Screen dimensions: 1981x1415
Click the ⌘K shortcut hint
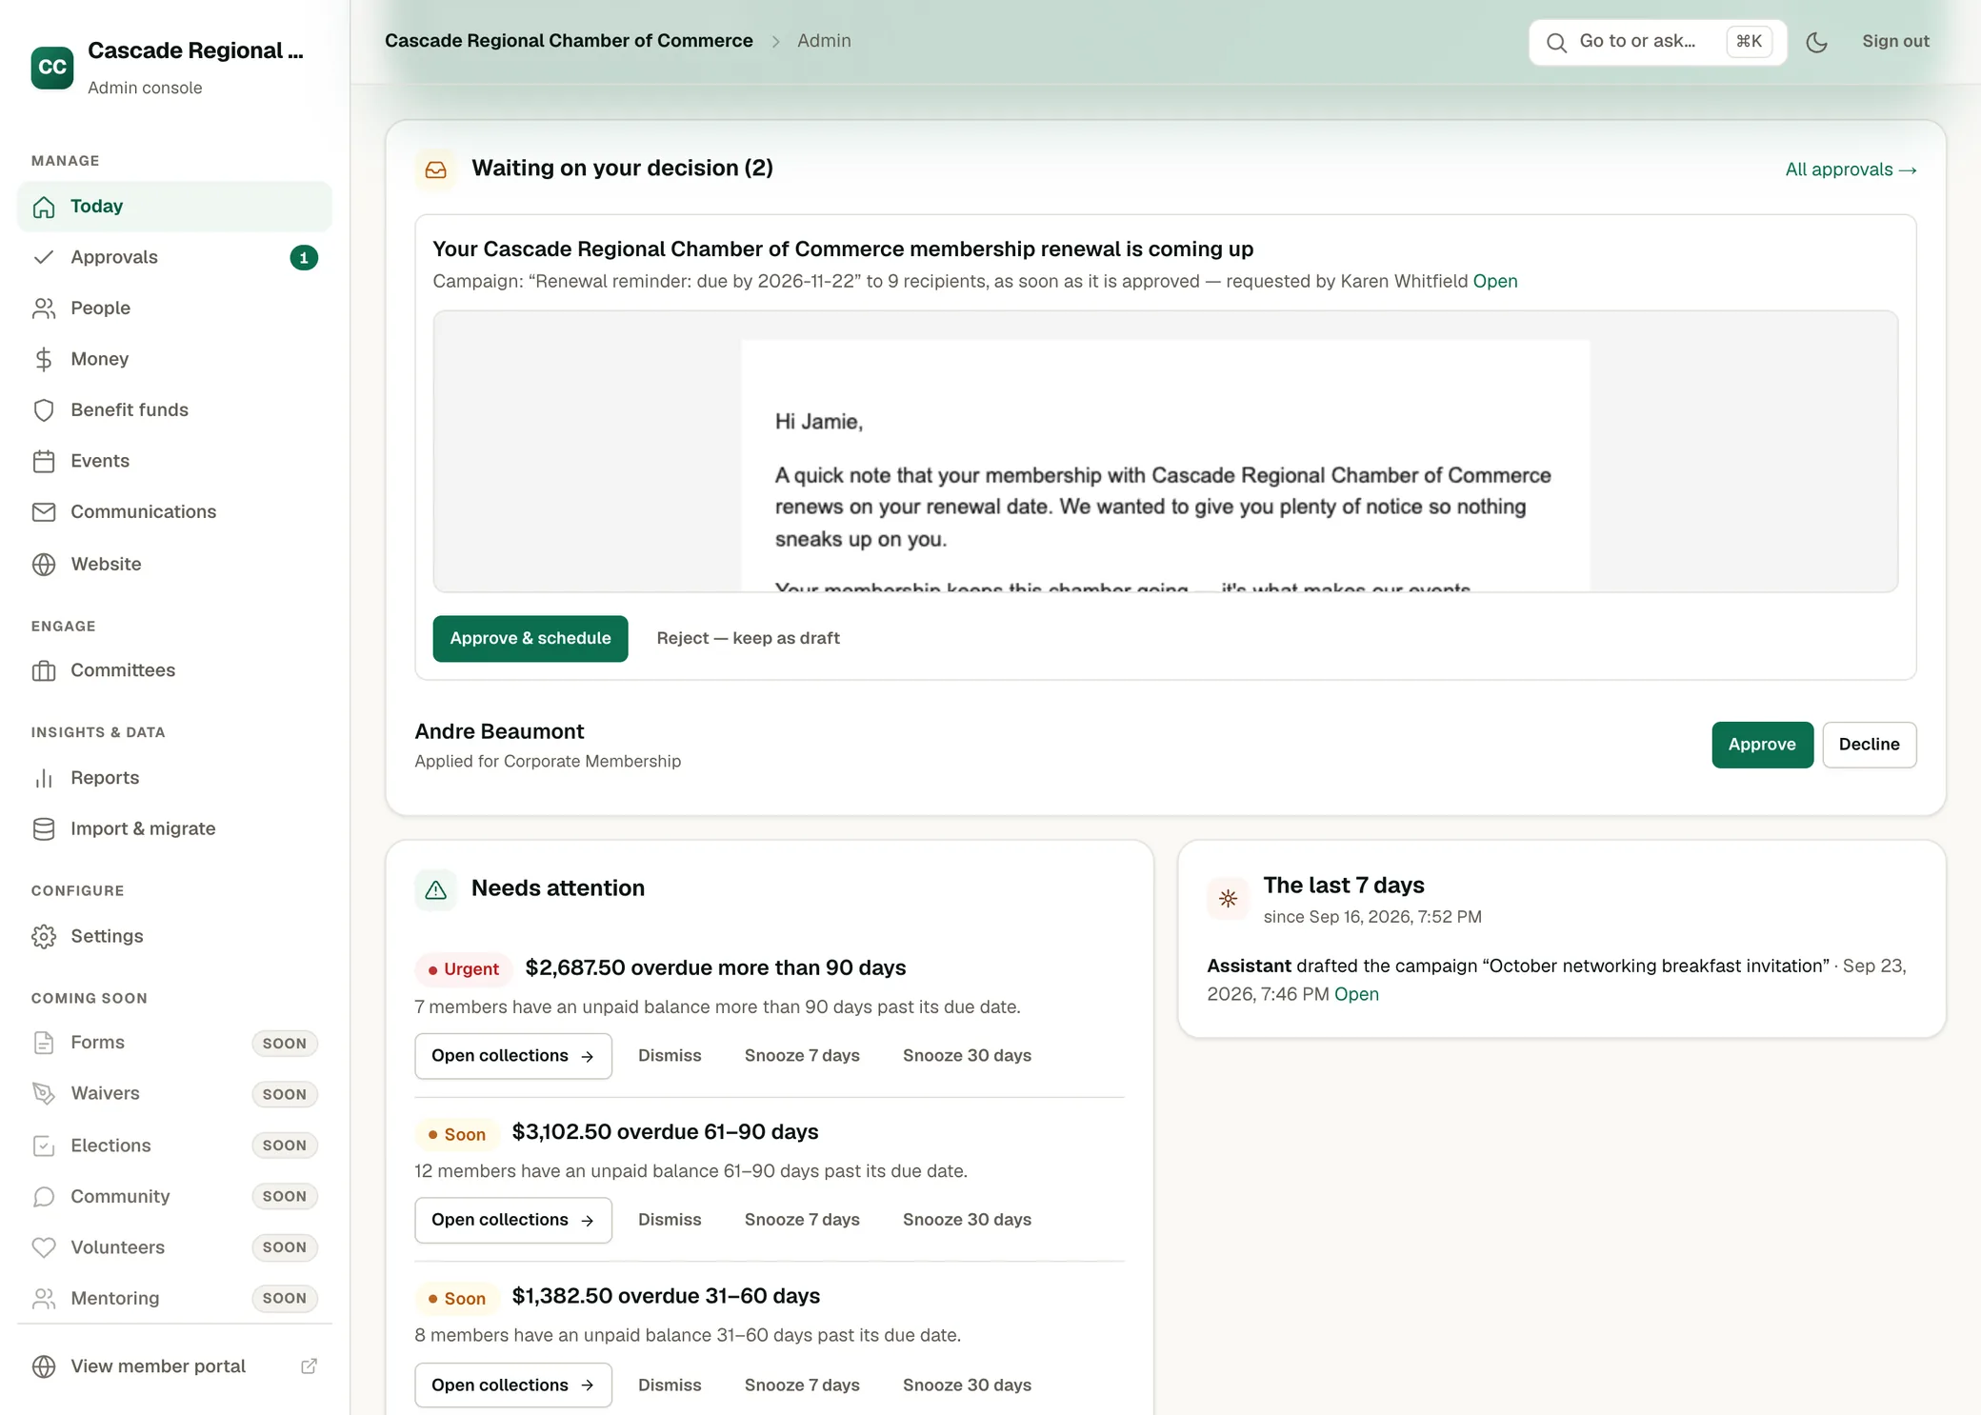click(x=1749, y=42)
